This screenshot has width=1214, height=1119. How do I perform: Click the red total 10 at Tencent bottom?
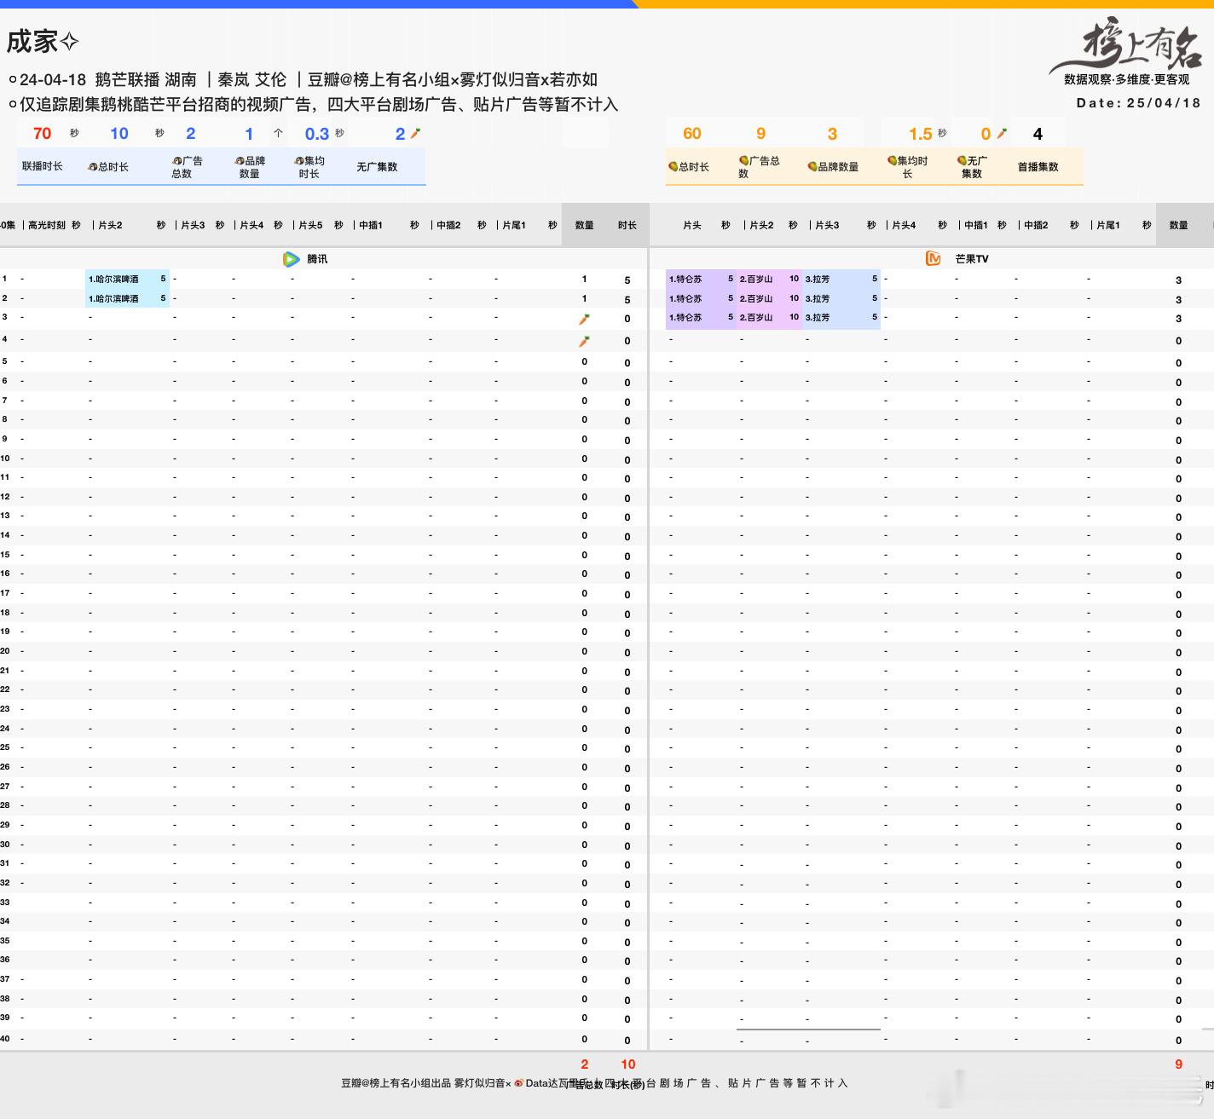click(628, 1064)
